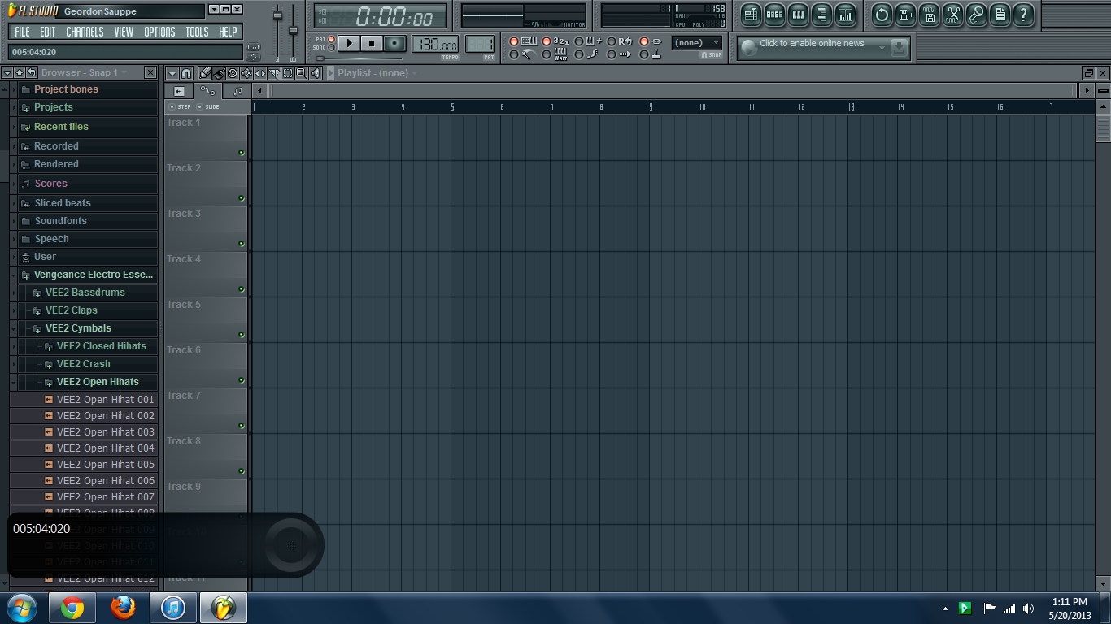The width and height of the screenshot is (1111, 624).
Task: Open the Browser - Snap 1 dropdown
Action: coord(84,72)
